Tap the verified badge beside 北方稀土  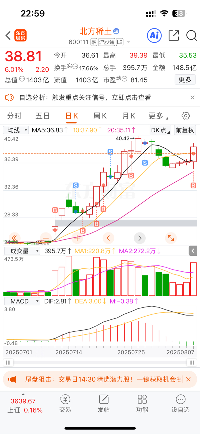click(116, 31)
